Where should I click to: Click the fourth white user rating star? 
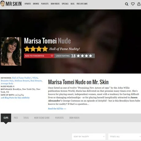coord(90,56)
